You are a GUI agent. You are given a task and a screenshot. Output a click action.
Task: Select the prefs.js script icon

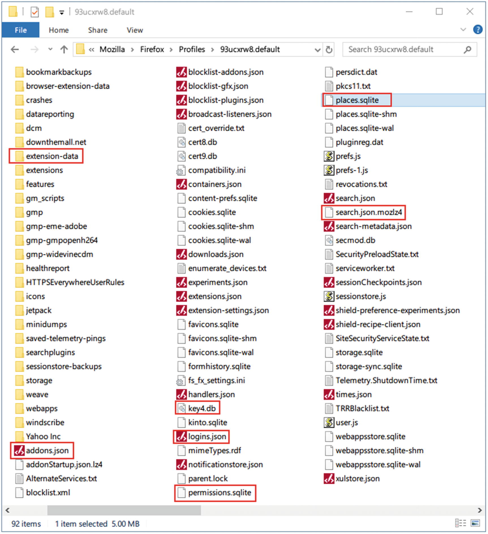329,156
